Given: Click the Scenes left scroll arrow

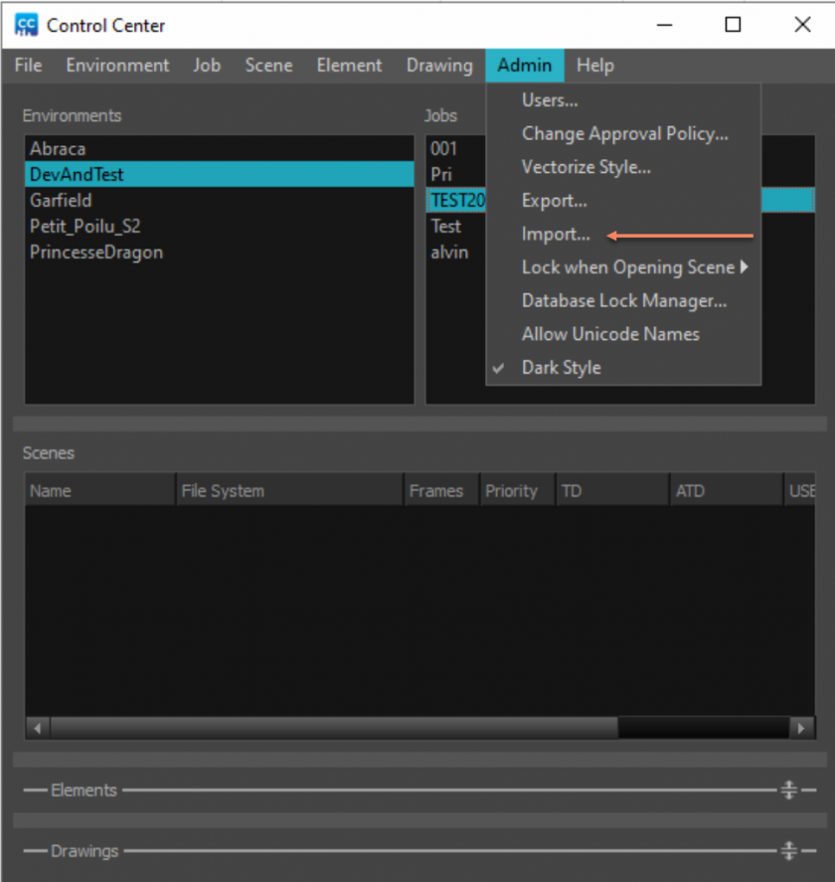Looking at the screenshot, I should point(38,729).
